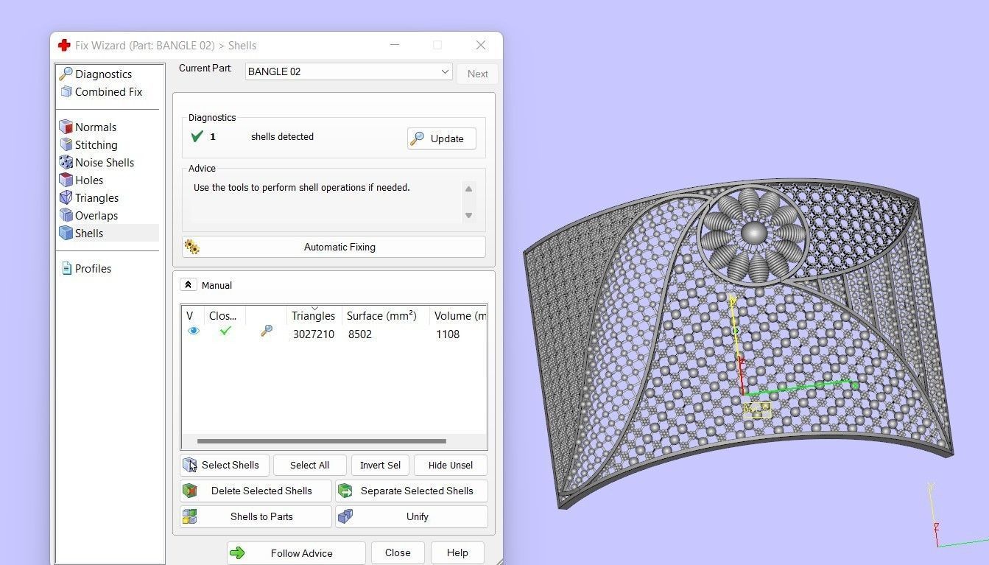
Task: Click the Overlaps cube icon
Action: click(66, 216)
